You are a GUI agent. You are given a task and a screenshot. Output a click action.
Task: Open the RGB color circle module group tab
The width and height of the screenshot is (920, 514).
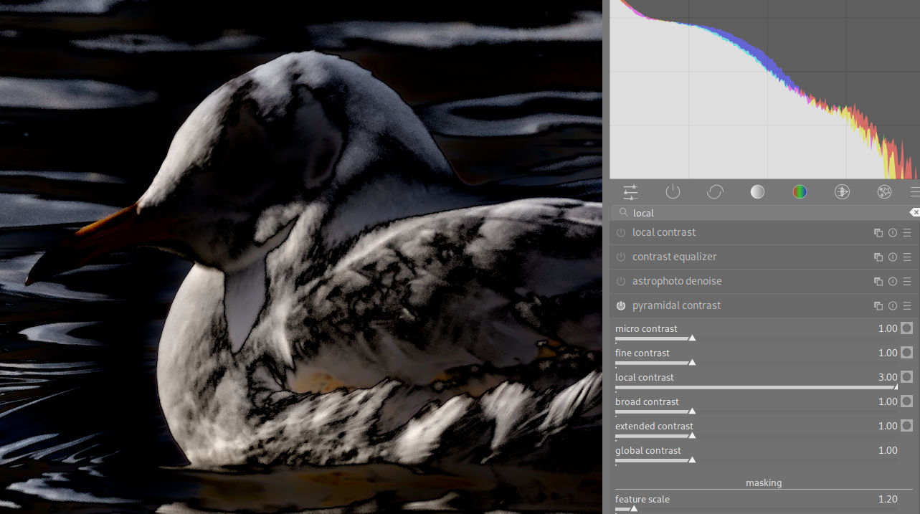[800, 191]
